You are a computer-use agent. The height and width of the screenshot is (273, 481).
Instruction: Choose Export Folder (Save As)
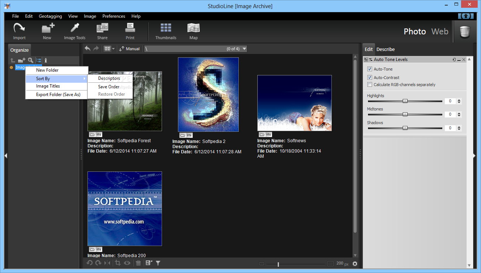57,95
